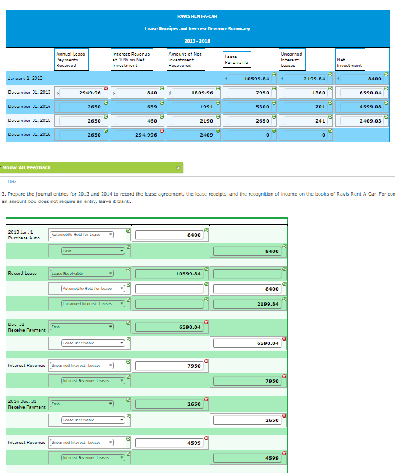This screenshot has width=395, height=476.
Task: Open the Automobile Held for Lease debit dropdown
Action: pyautogui.click(x=82, y=235)
